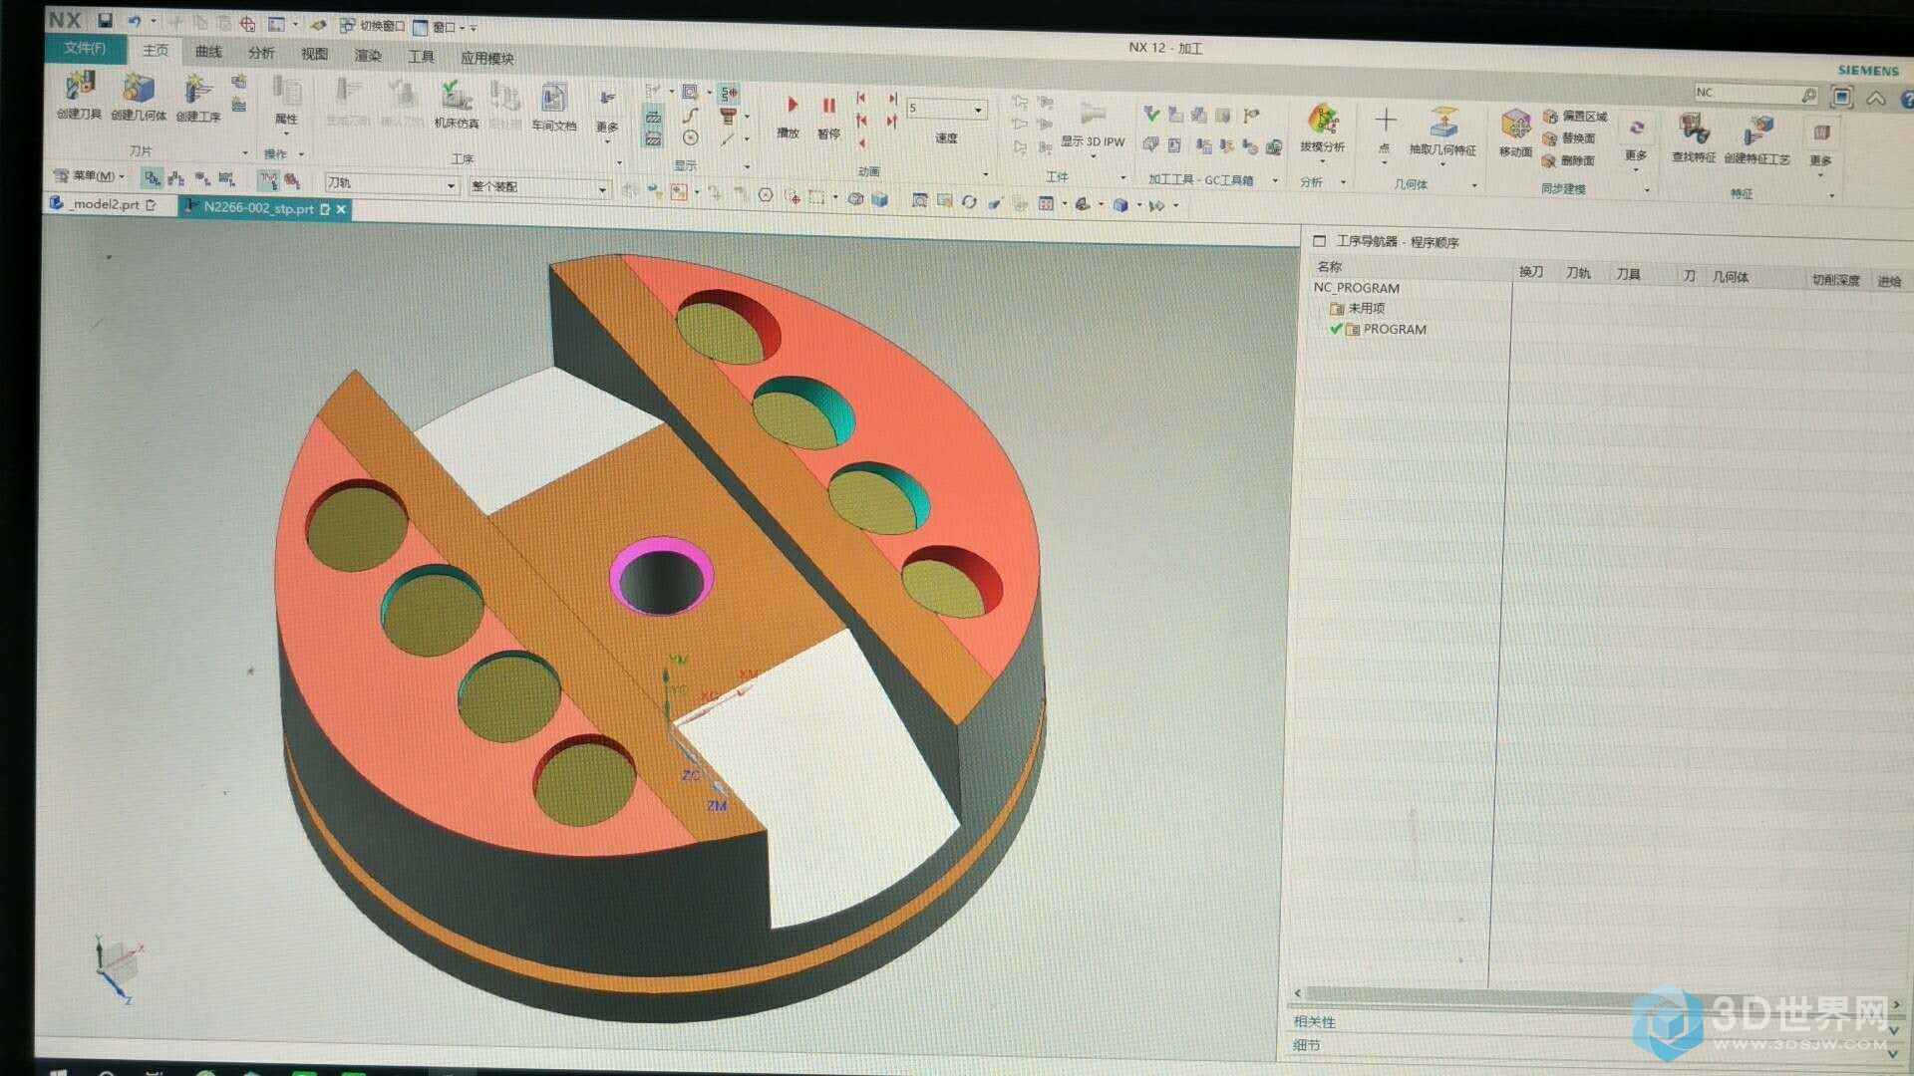The height and width of the screenshot is (1076, 1914).
Task: Click the Undo arrow in quick access toolbar
Action: [x=134, y=20]
